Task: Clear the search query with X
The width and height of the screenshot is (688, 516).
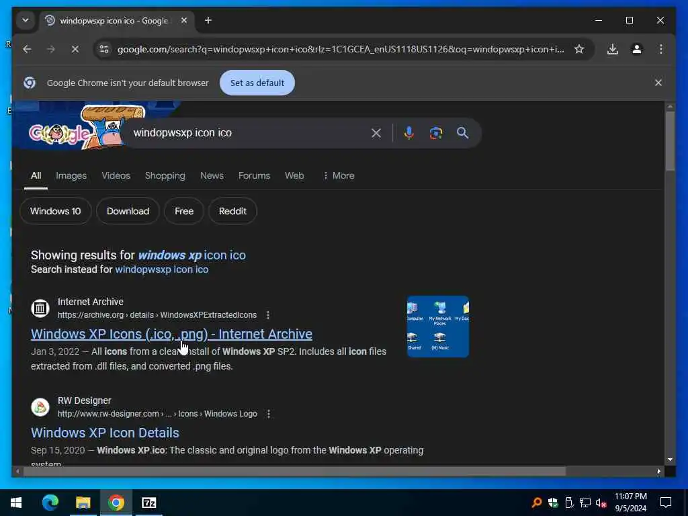Action: [376, 133]
